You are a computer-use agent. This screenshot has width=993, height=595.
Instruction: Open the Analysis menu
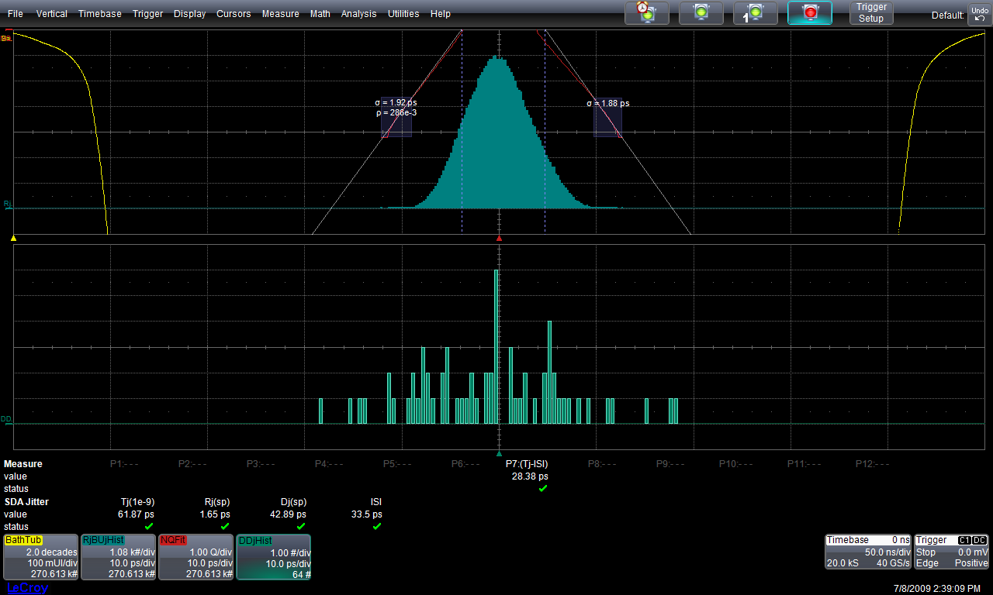tap(358, 14)
